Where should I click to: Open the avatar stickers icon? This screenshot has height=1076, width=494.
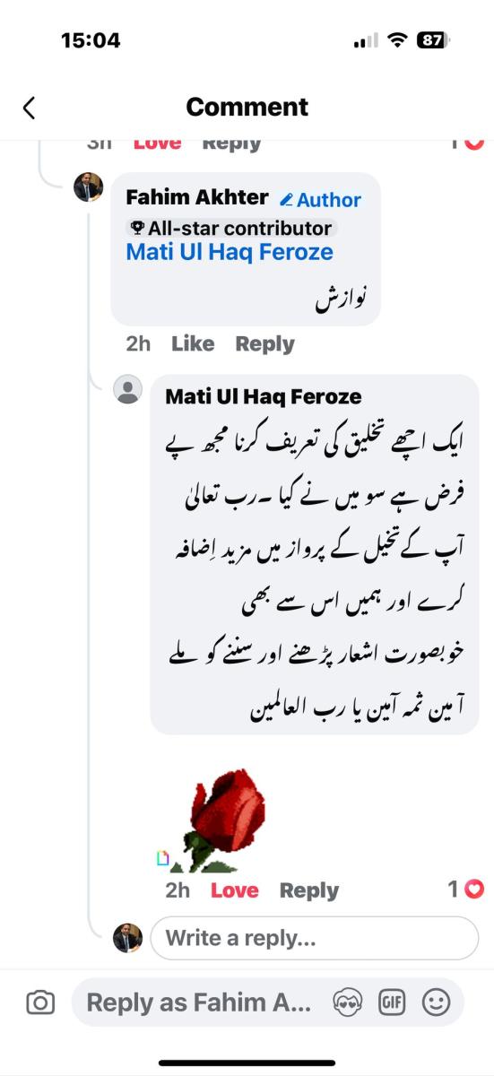[347, 1002]
